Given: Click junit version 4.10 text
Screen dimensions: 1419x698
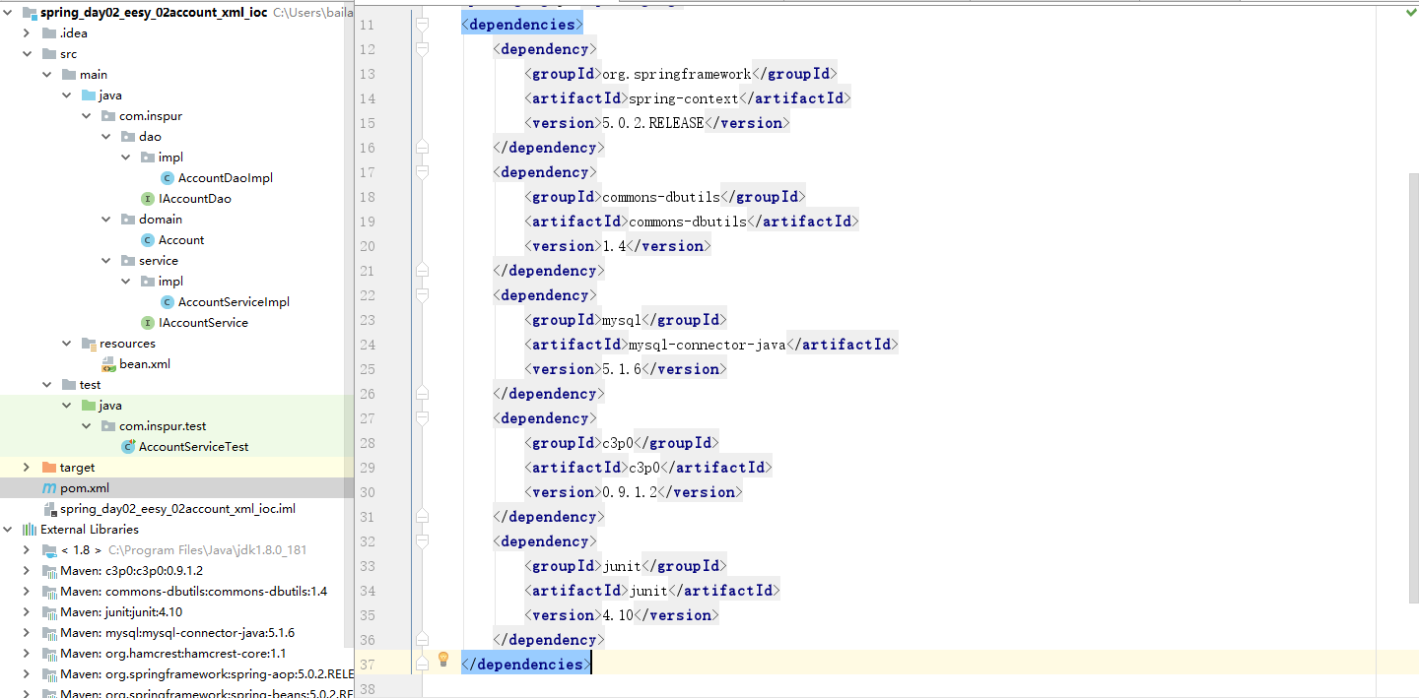Looking at the screenshot, I should (618, 615).
